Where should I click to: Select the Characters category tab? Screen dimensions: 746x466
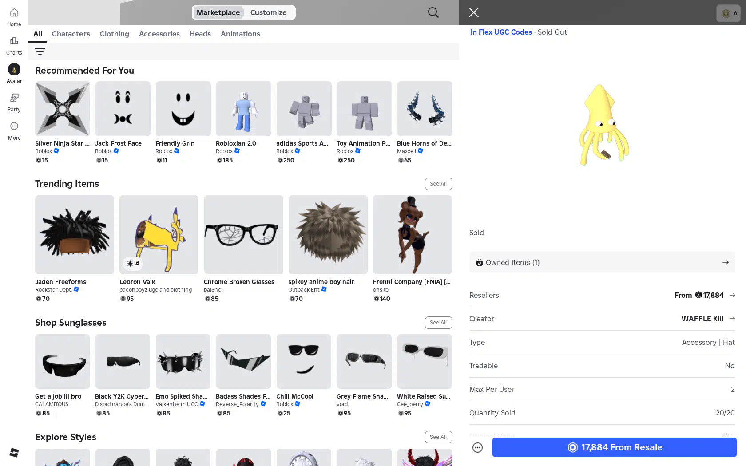tap(71, 34)
